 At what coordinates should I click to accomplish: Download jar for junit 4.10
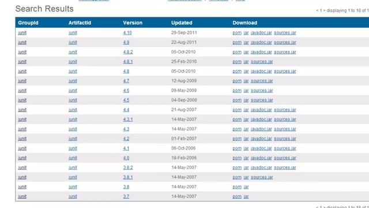246,33
